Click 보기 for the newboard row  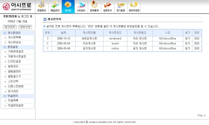click(x=187, y=38)
